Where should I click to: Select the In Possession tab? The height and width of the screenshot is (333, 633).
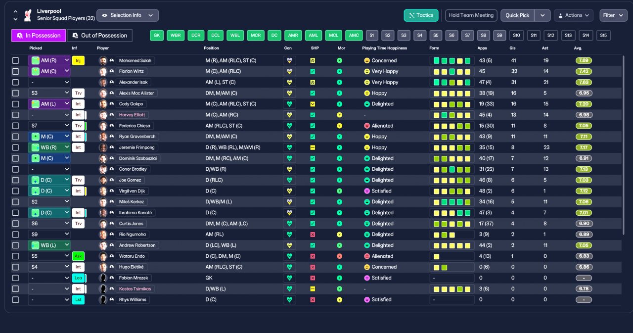(39, 36)
